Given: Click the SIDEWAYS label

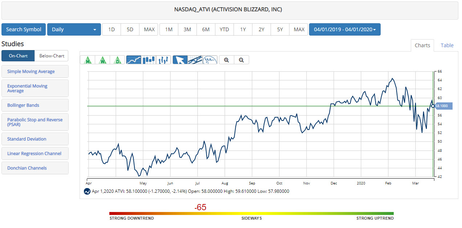Looking at the screenshot, I should tap(252, 218).
